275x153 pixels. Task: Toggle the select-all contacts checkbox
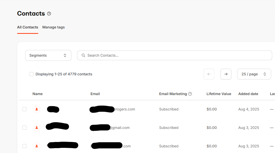tap(32, 74)
